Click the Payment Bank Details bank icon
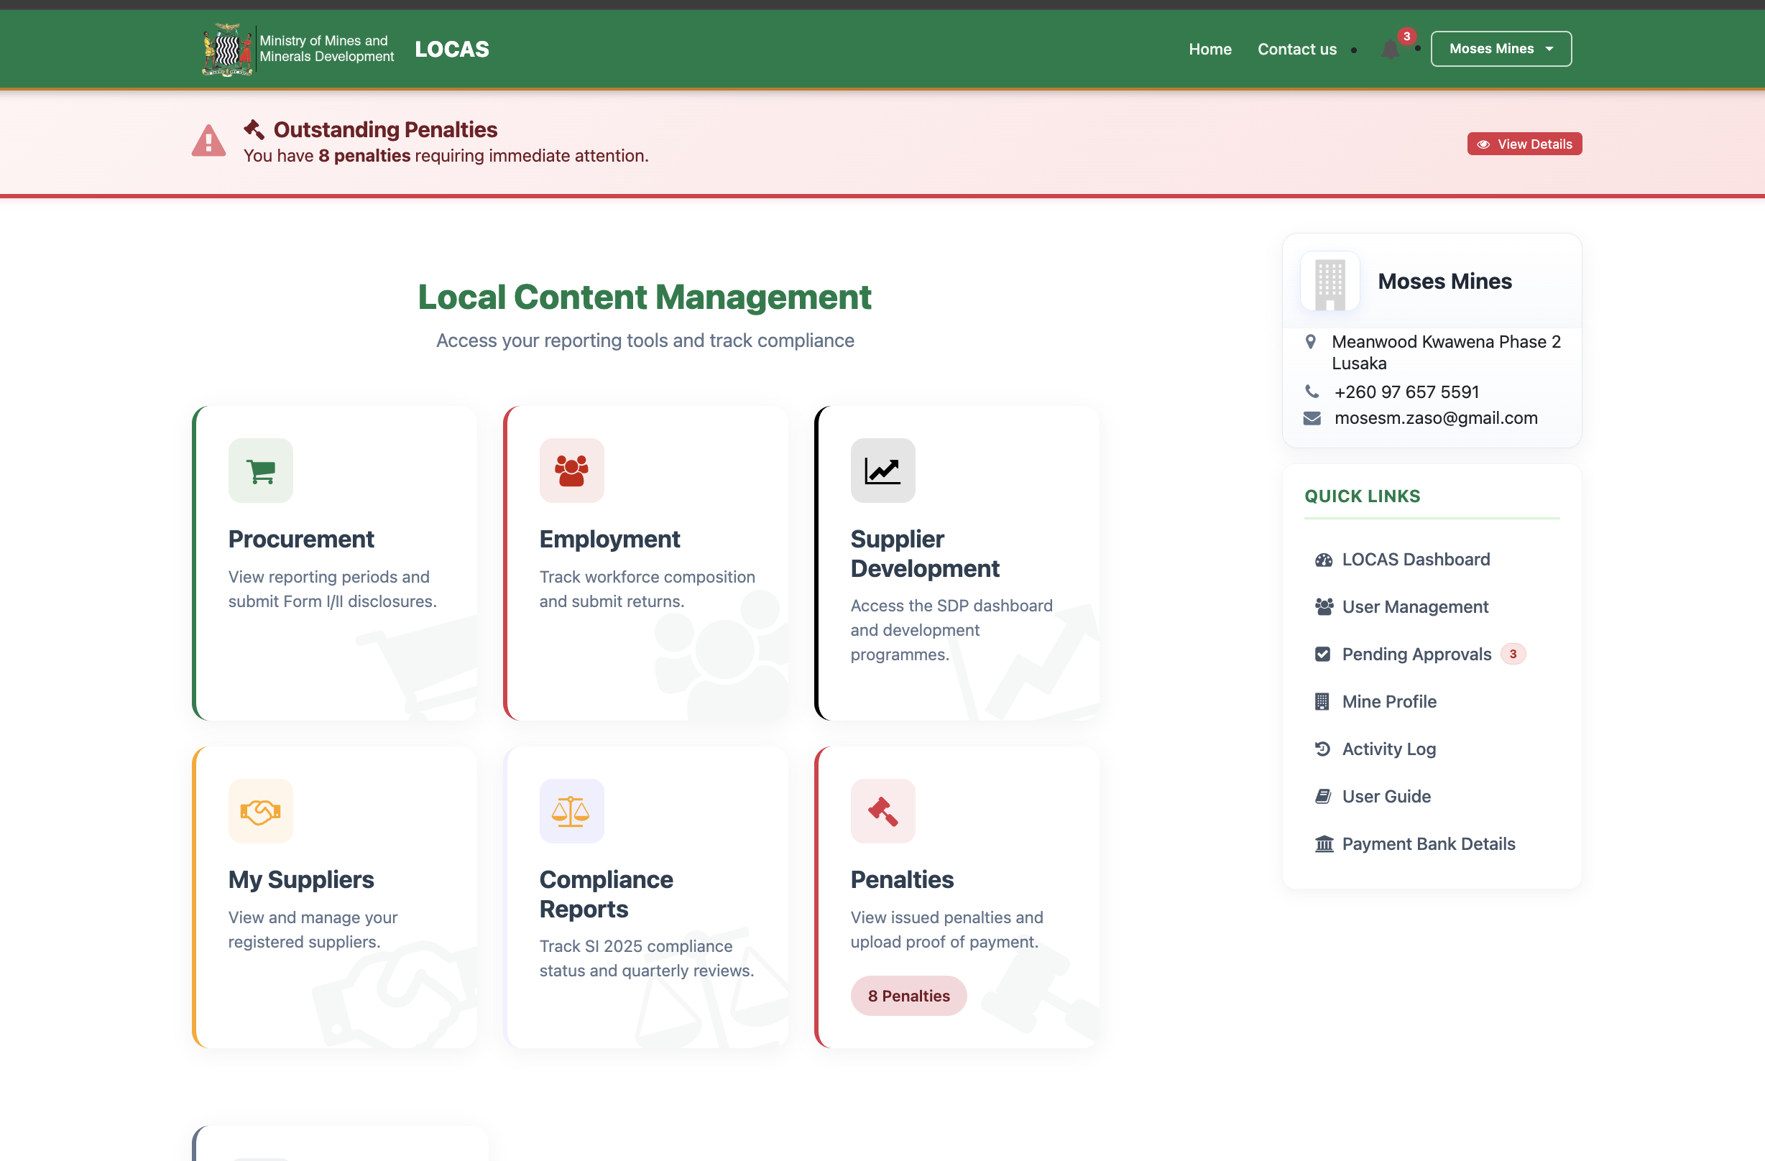The image size is (1765, 1161). coord(1324,844)
